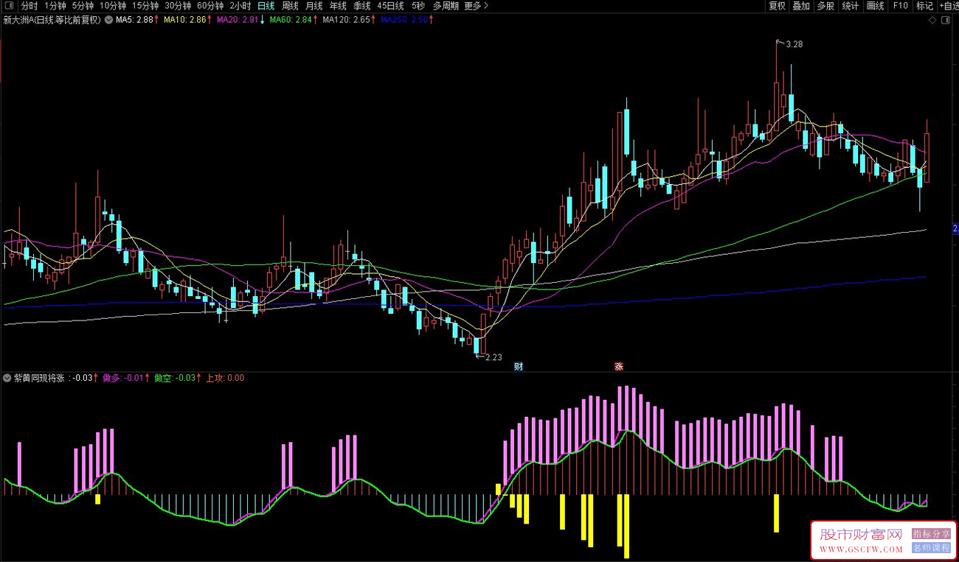Click the sidebar panel icon at top-left

coord(7,6)
